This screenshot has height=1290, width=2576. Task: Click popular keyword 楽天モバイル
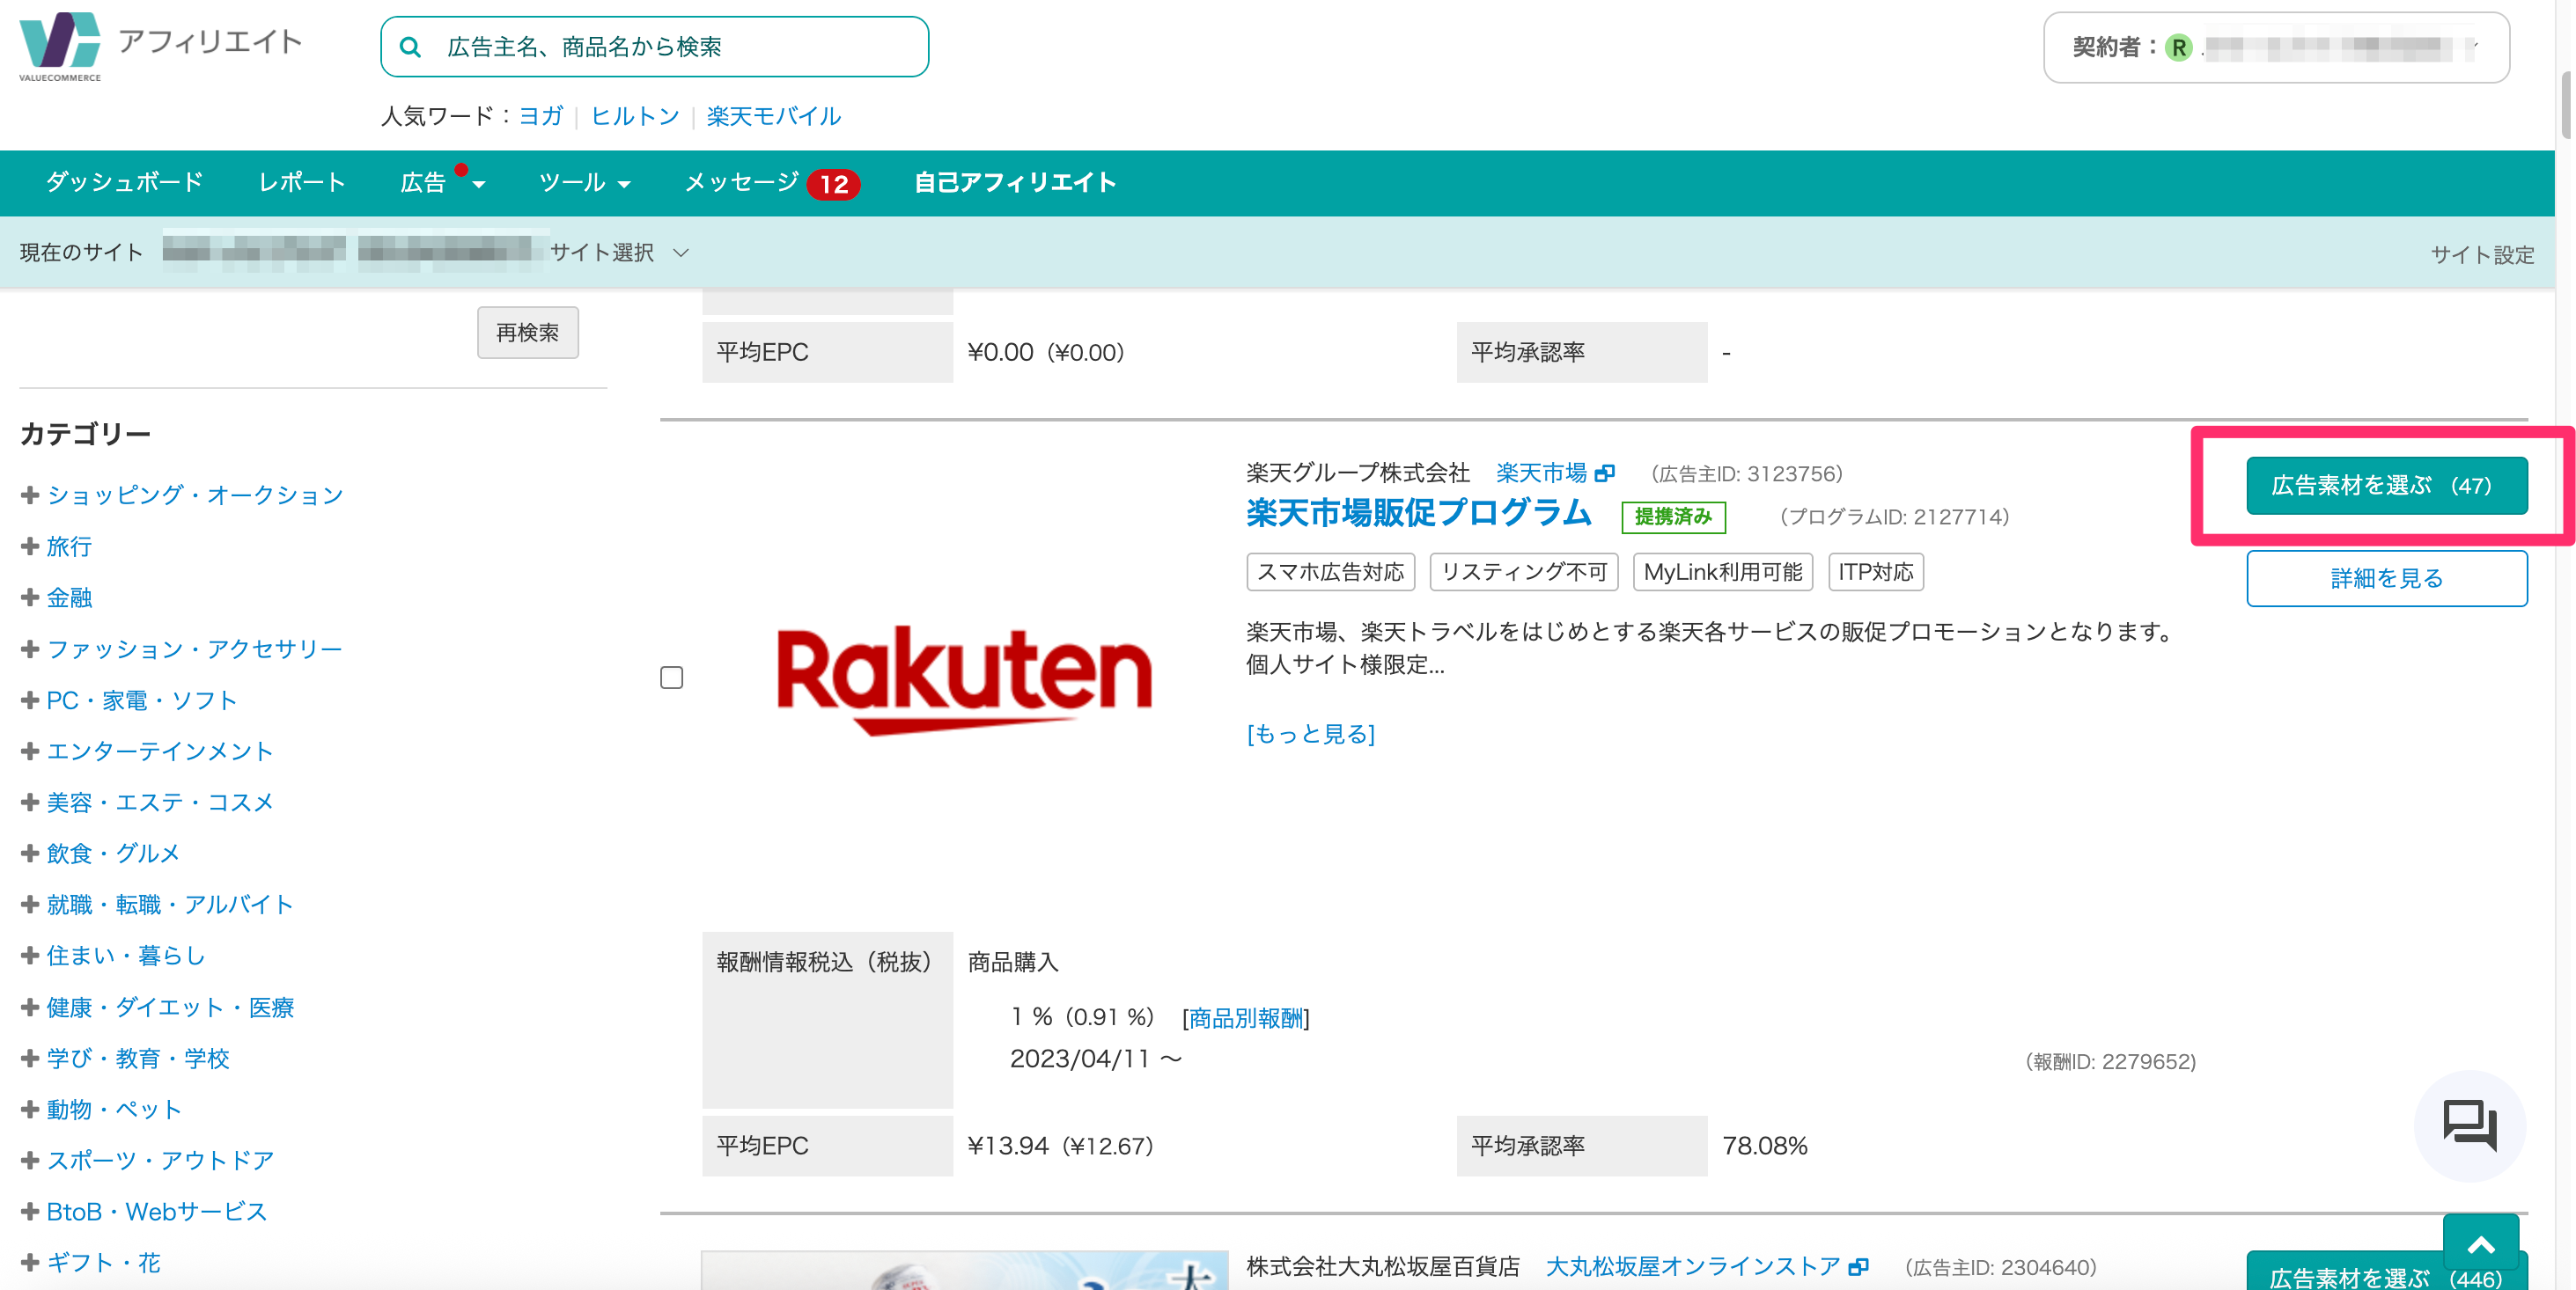click(x=774, y=116)
